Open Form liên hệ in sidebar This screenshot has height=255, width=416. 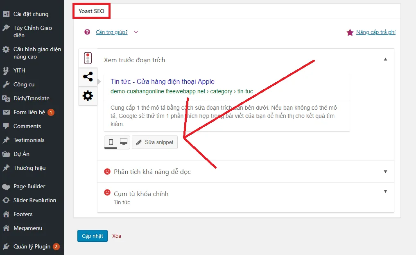29,112
